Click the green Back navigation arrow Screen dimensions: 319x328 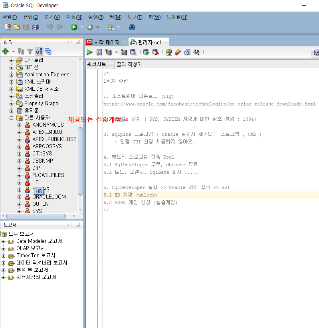coord(74,27)
